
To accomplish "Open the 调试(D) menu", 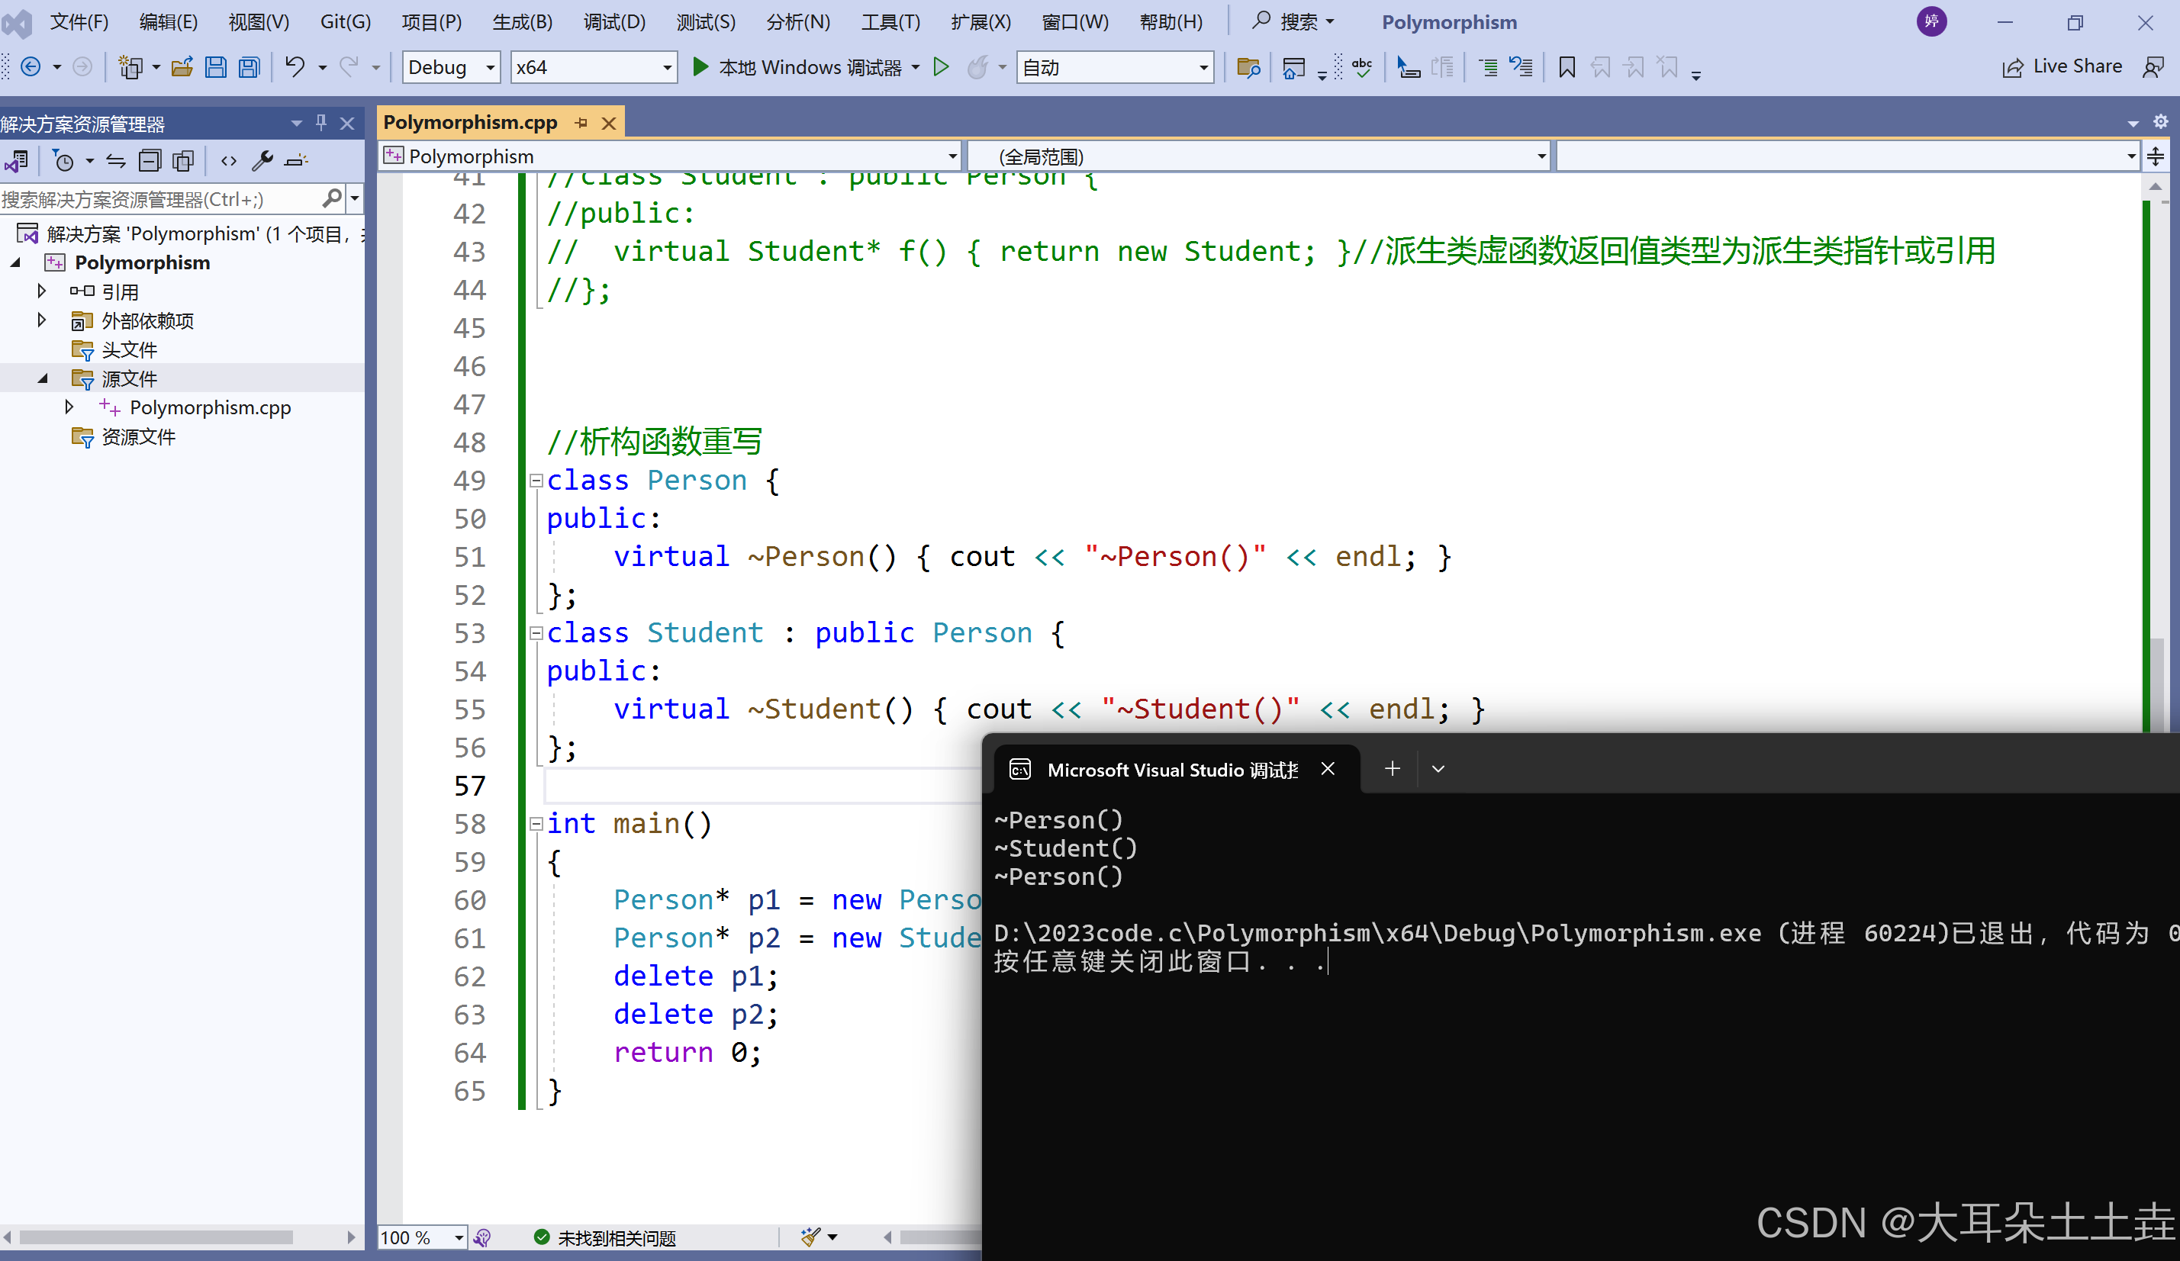I will coord(613,21).
